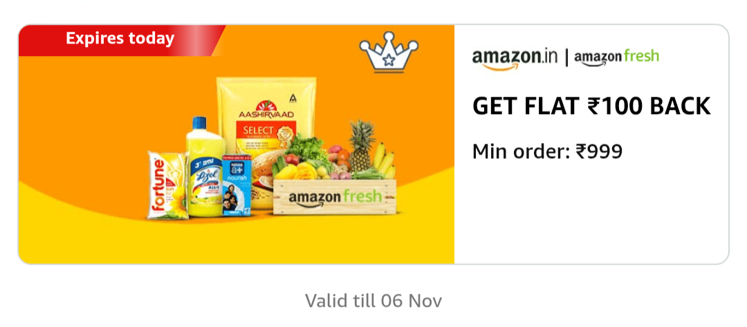Select the GET FLAT ₹100 BACK offer text
The image size is (747, 327).
point(591,106)
